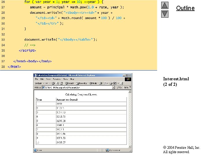Open the View menu
This screenshot has height=156, width=208.
click(x=48, y=79)
